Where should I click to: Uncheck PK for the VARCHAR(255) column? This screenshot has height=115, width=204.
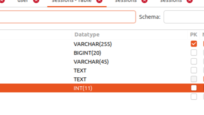[194, 44]
